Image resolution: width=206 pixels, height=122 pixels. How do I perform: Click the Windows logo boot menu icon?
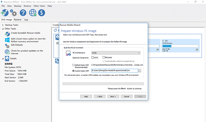click(7, 40)
